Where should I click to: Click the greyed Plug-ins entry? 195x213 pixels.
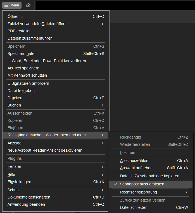pos(56,159)
